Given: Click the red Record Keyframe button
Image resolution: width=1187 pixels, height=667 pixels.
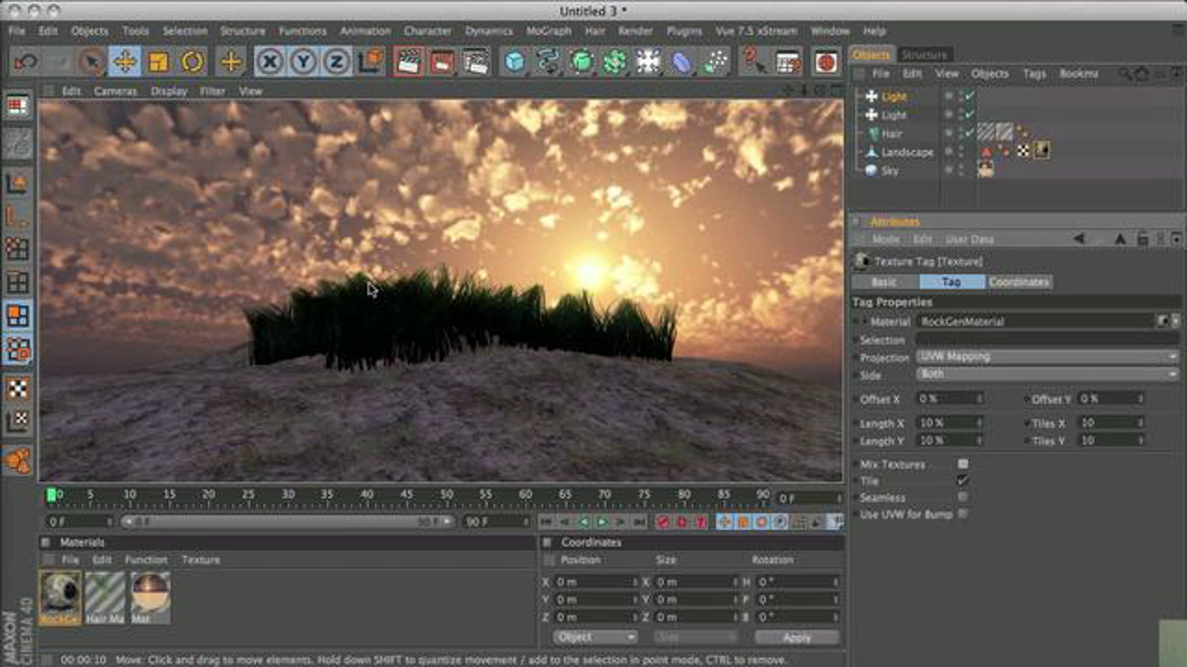Looking at the screenshot, I should pos(663,522).
